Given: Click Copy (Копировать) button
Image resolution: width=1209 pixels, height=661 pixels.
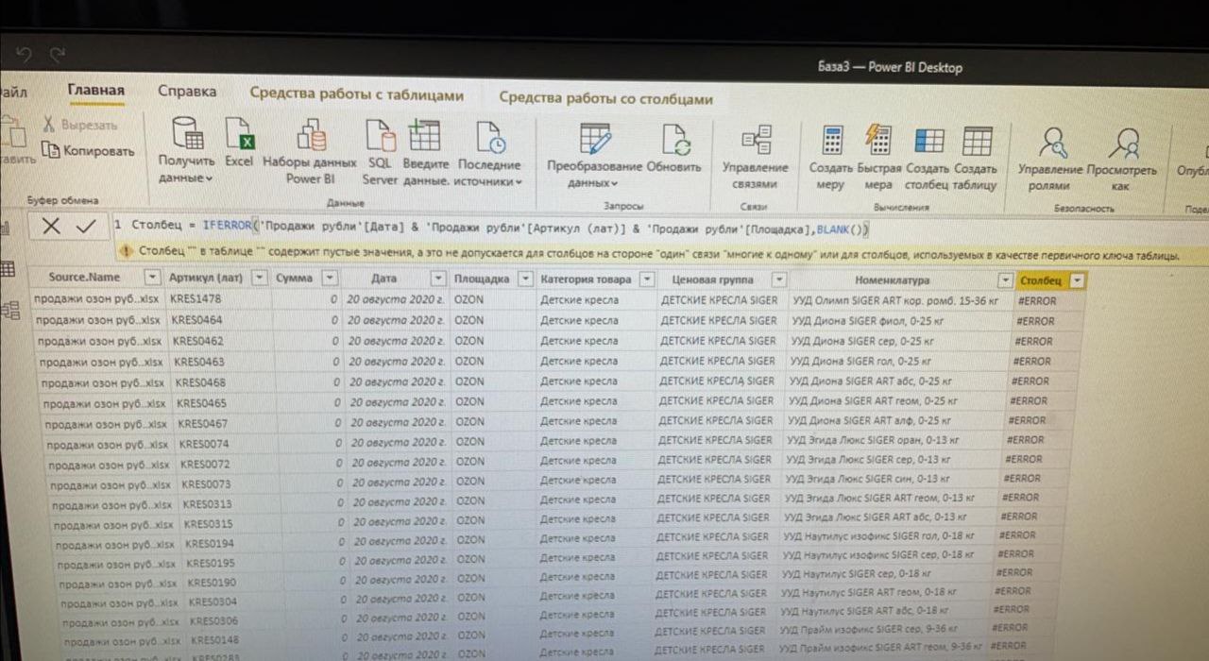Looking at the screenshot, I should click(x=91, y=151).
